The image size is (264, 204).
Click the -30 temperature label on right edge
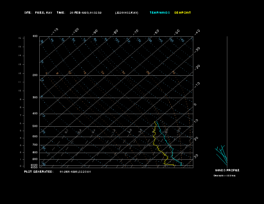tap(197, 50)
